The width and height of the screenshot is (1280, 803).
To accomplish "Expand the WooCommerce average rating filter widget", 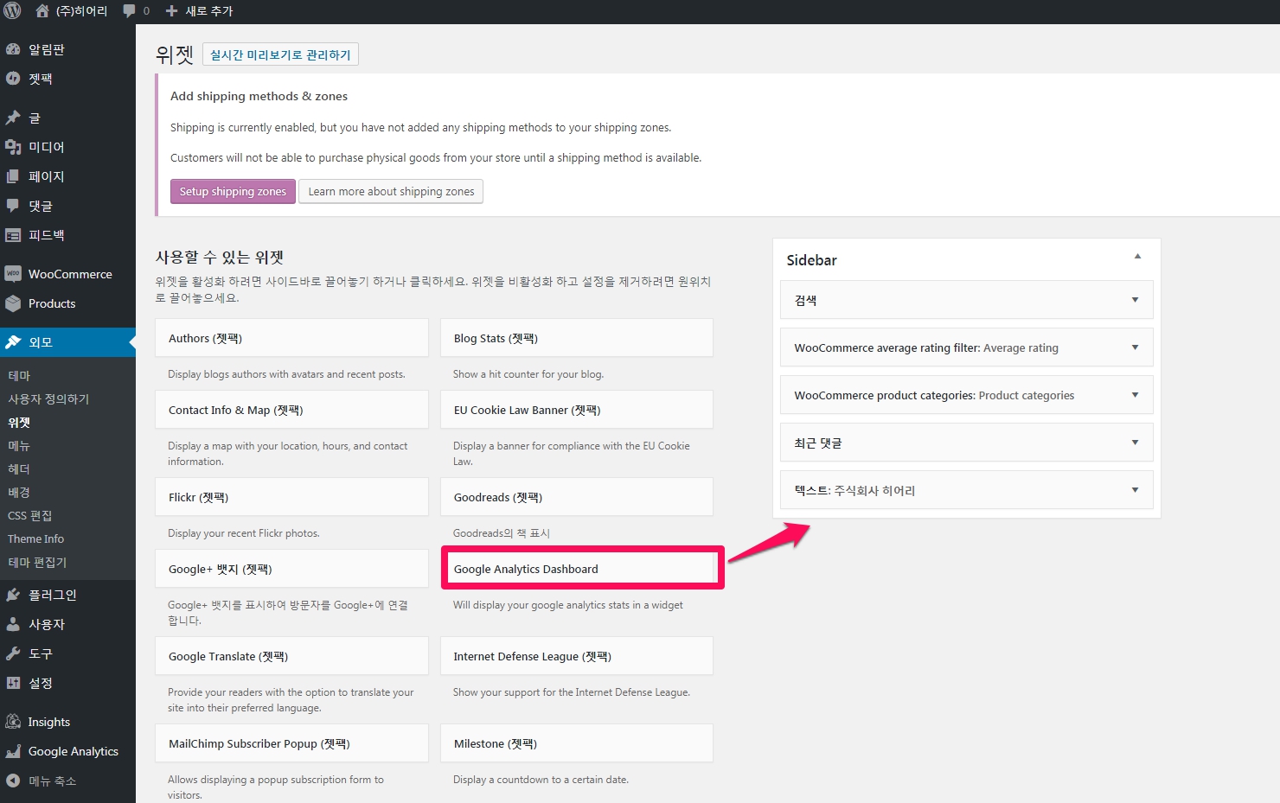I will [1135, 347].
